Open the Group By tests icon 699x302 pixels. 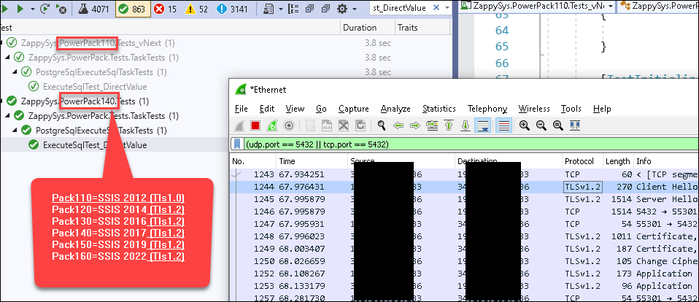pos(294,9)
